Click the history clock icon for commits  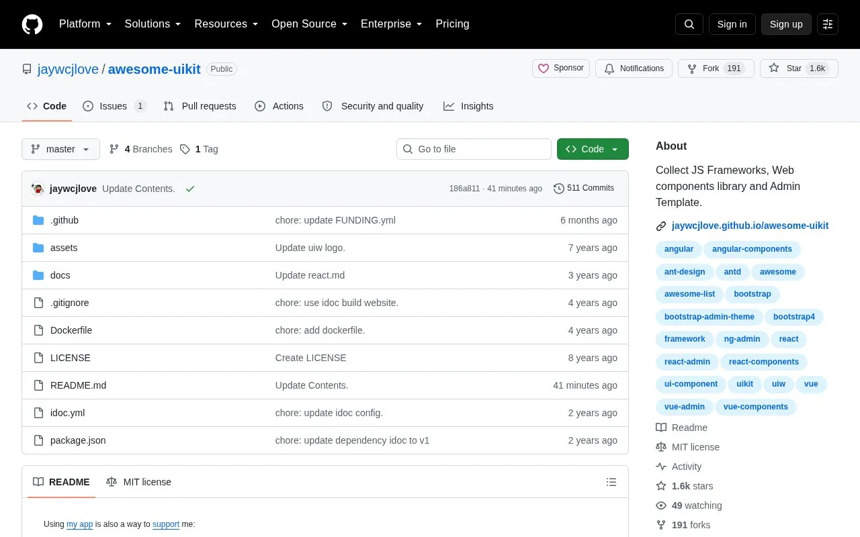[558, 189]
